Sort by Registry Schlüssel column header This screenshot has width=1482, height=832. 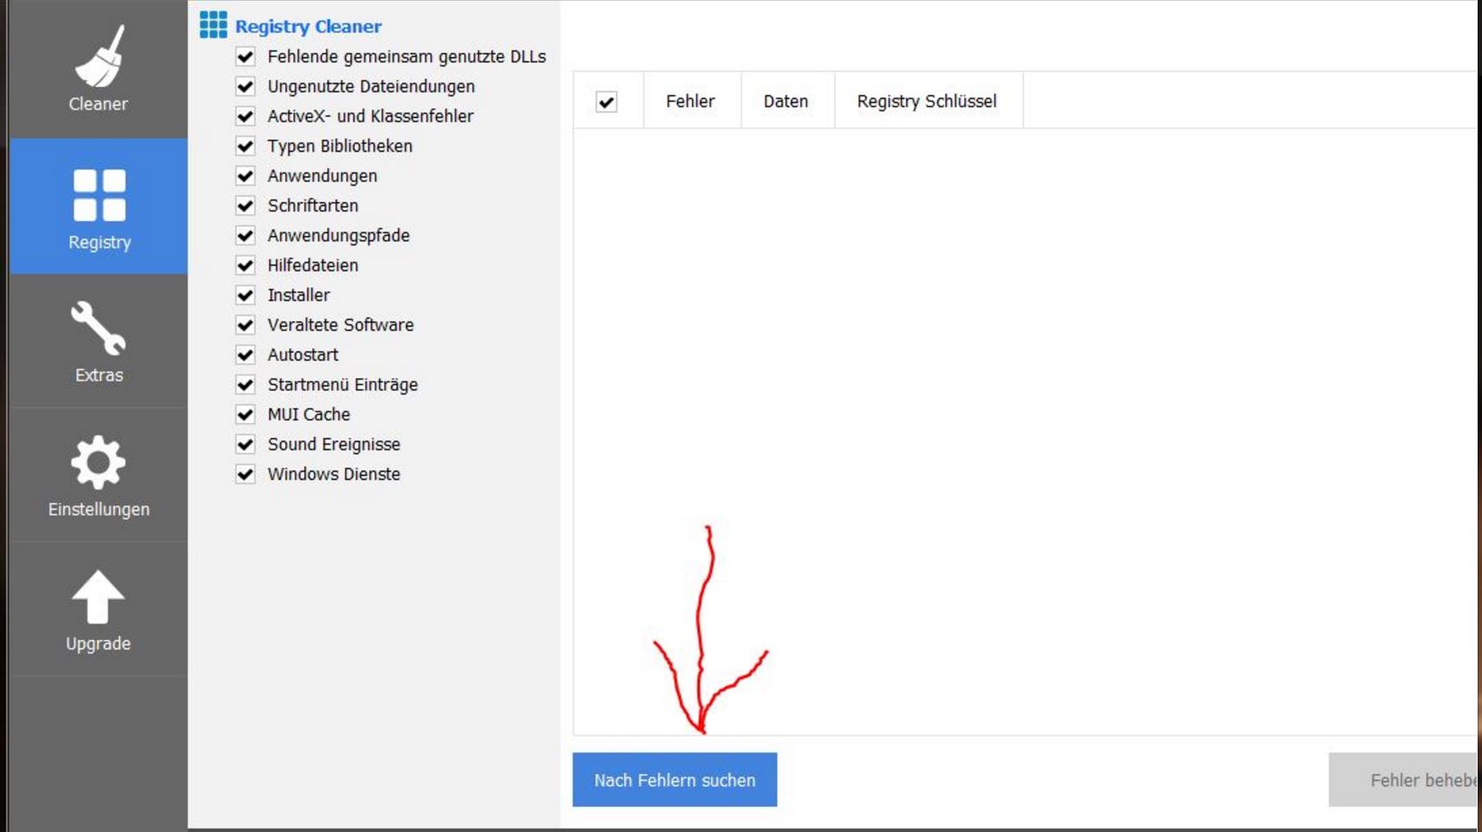pos(927,101)
